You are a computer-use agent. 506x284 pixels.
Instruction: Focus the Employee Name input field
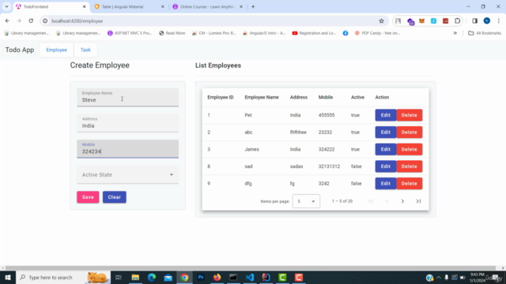coord(127,97)
